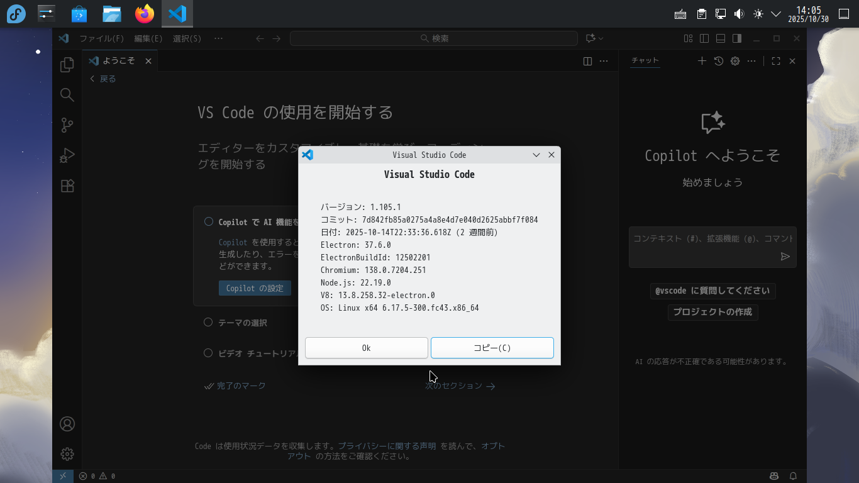Open the Run and Debug view

67,155
